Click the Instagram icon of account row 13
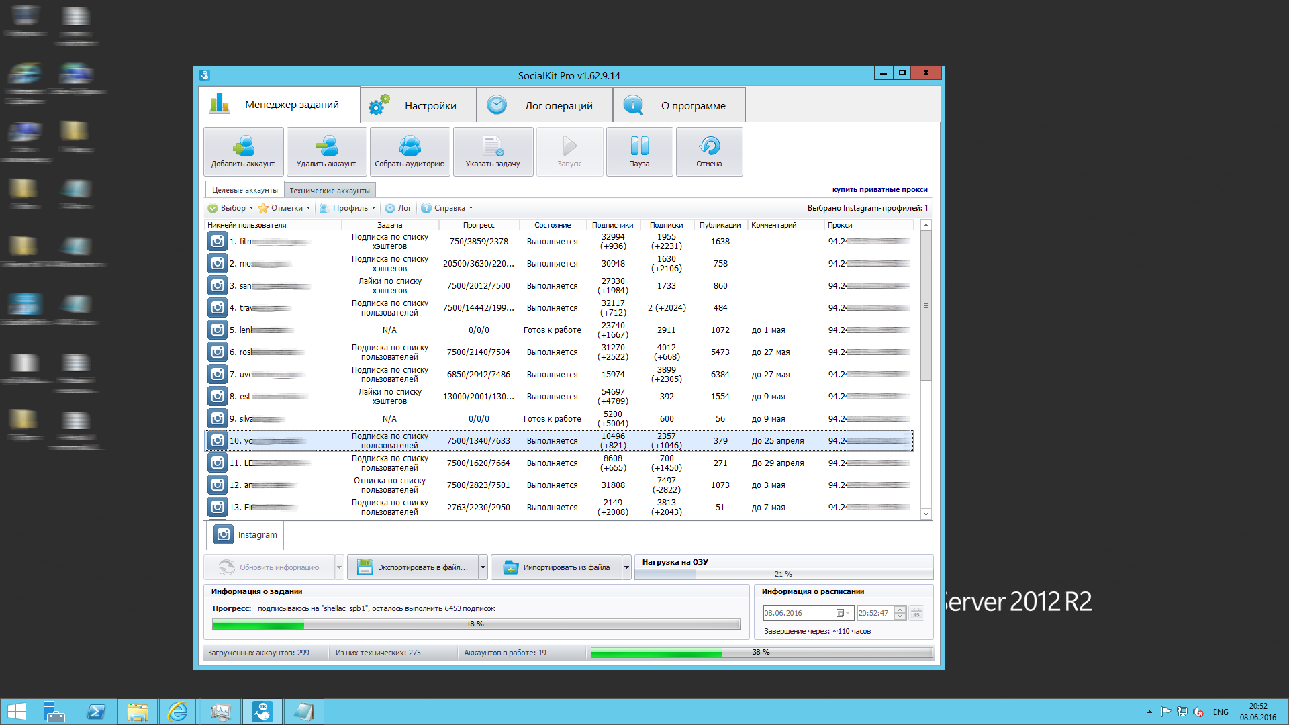Viewport: 1289px width, 725px height. click(x=217, y=507)
